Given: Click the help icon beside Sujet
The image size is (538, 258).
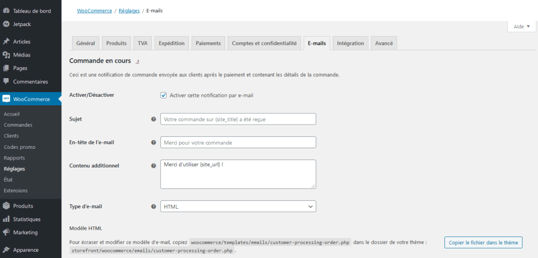Looking at the screenshot, I should (x=154, y=119).
